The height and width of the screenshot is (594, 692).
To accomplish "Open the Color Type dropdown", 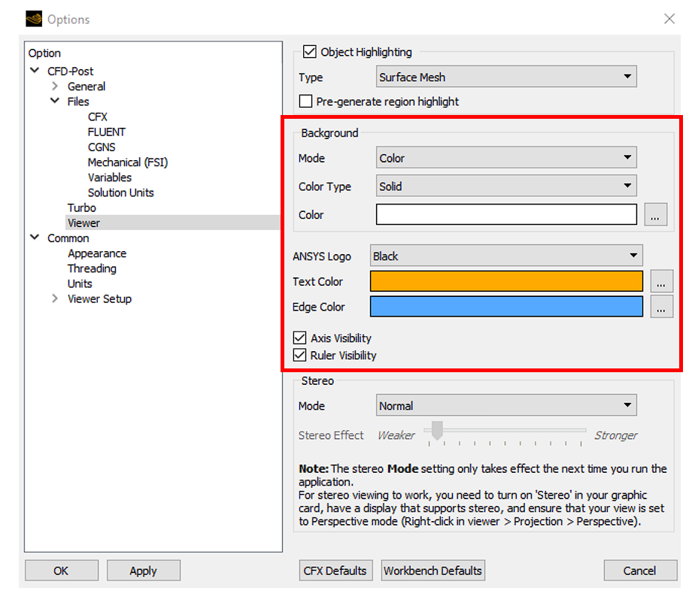I will click(506, 186).
